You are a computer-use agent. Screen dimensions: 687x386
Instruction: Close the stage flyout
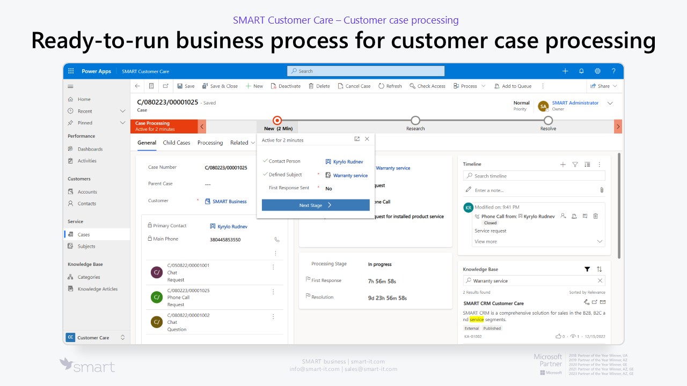(x=367, y=139)
